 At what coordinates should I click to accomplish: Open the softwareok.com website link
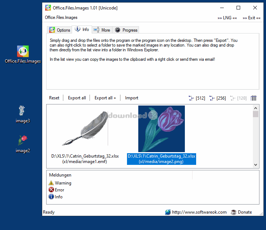(199, 212)
